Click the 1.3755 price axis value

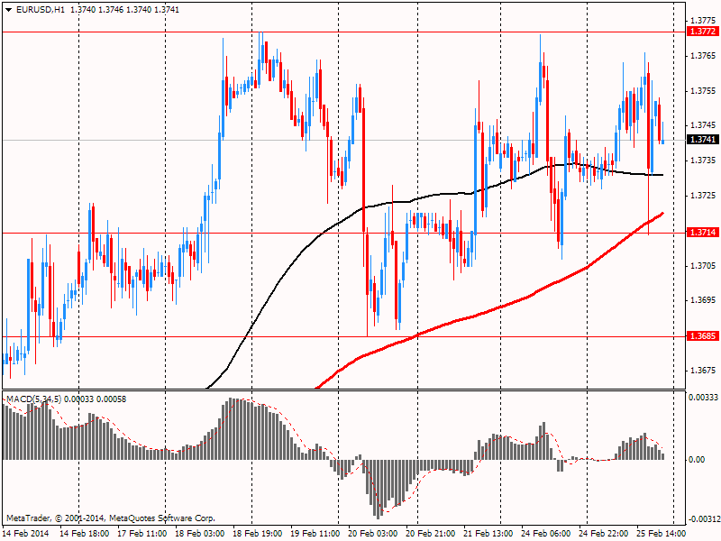click(703, 91)
